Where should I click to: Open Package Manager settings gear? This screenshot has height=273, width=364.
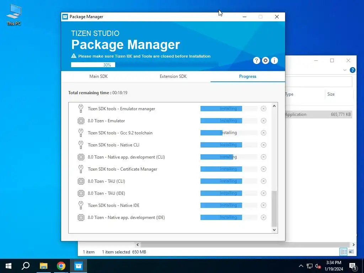265,60
